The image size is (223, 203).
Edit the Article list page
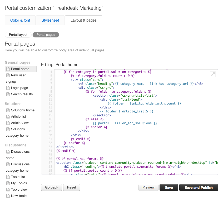coord(18,117)
